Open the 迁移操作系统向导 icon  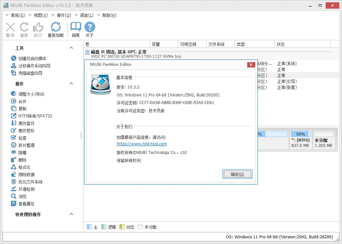pyautogui.click(x=14, y=65)
